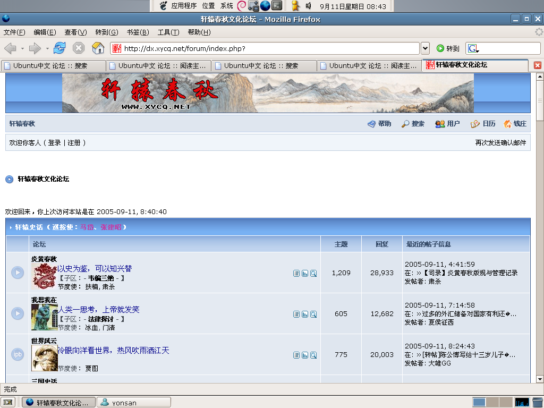Close the current tab with red X

[x=538, y=65]
